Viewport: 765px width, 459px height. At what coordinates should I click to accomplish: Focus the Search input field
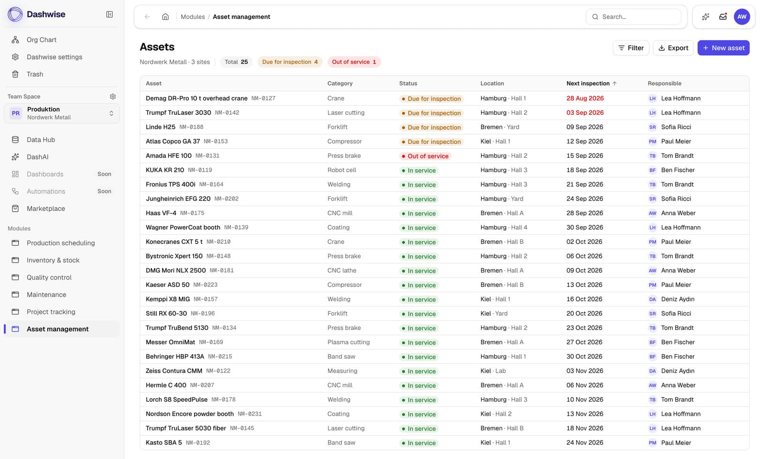pyautogui.click(x=634, y=17)
